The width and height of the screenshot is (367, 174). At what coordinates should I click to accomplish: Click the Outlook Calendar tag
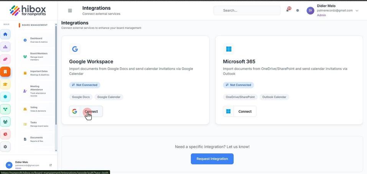(x=274, y=97)
